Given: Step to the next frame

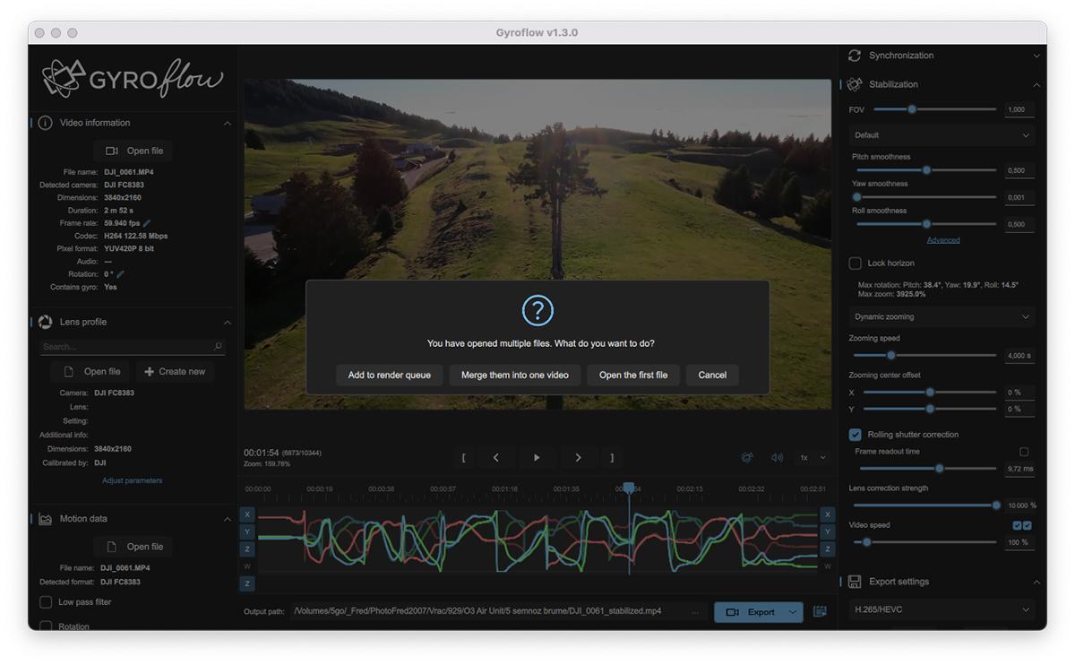Looking at the screenshot, I should pos(578,457).
